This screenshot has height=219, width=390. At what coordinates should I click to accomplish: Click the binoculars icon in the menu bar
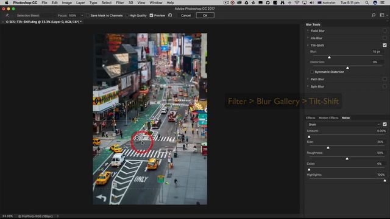coord(282,2)
